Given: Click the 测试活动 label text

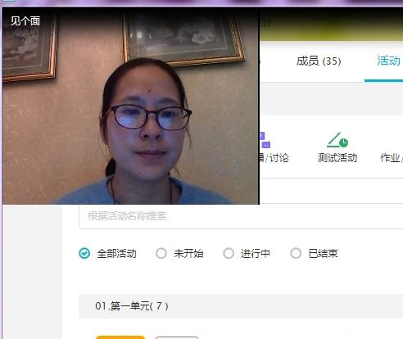Looking at the screenshot, I should click(337, 158).
